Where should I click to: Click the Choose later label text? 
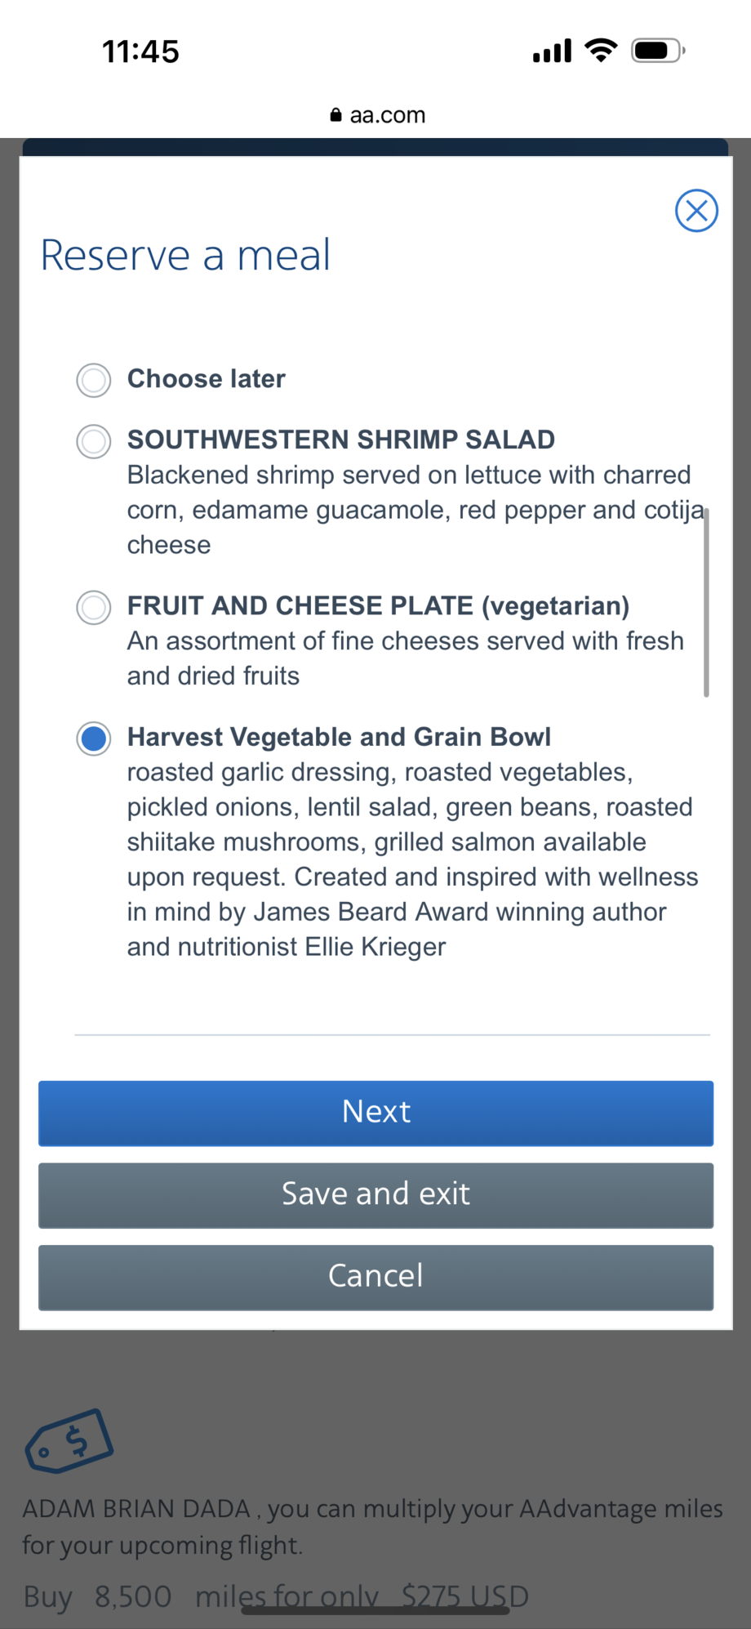(207, 379)
